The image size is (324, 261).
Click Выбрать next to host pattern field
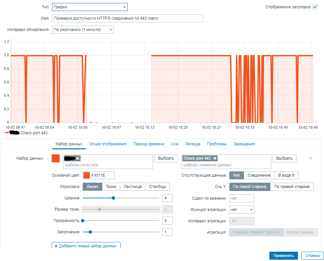(166, 158)
